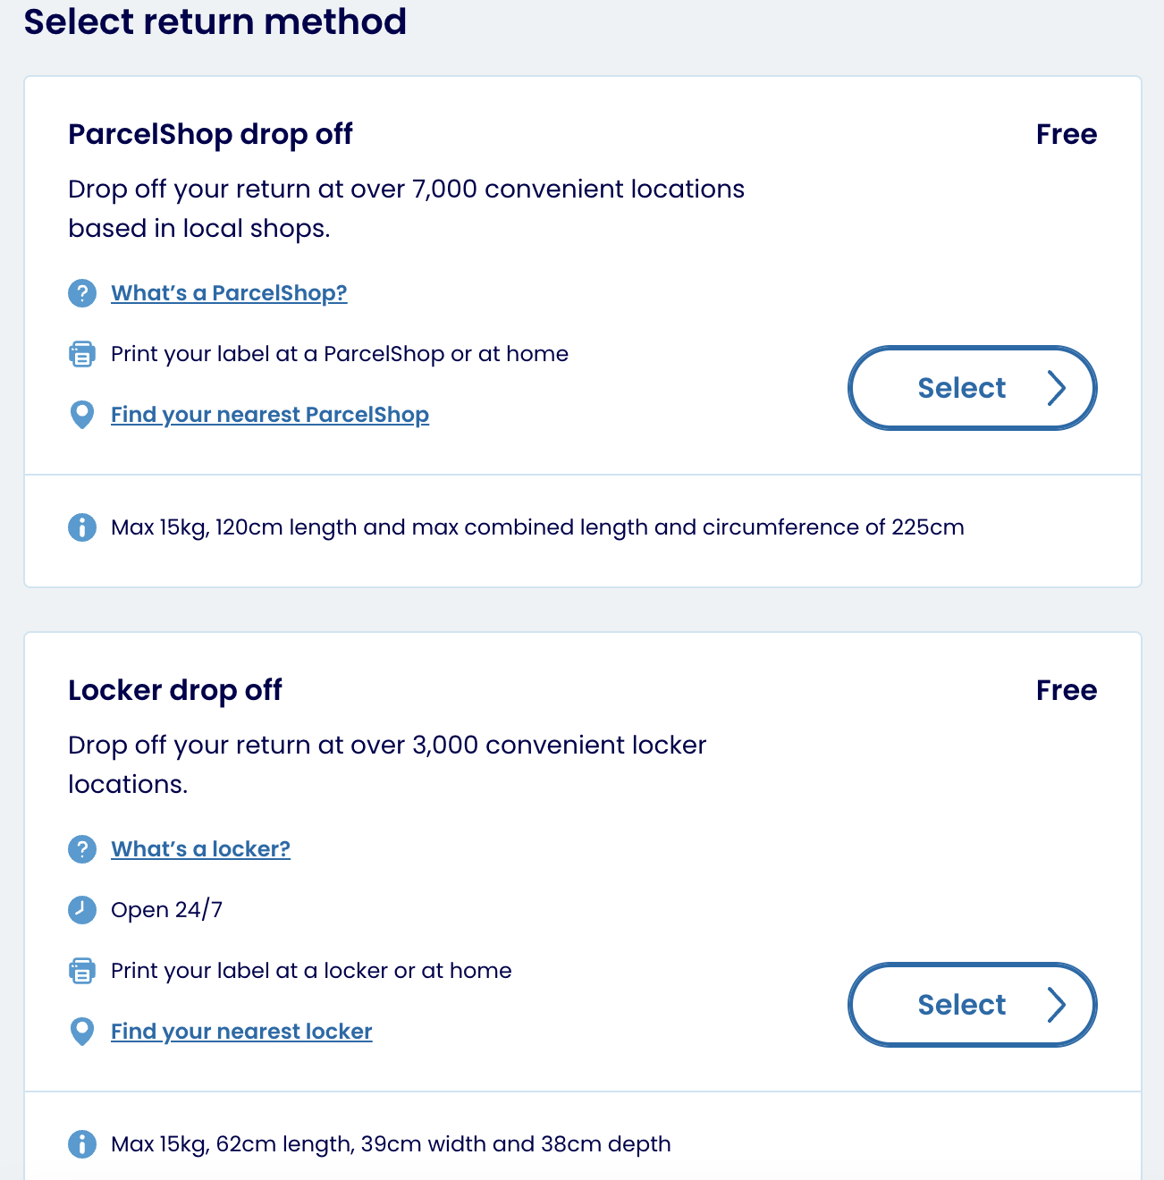The width and height of the screenshot is (1164, 1180).
Task: Click info icon next to locker size limits
Action: pyautogui.click(x=82, y=1144)
